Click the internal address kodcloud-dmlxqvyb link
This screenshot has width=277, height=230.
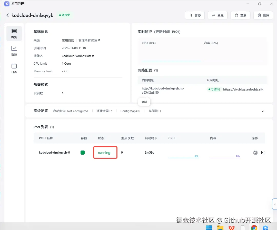coord(163,91)
